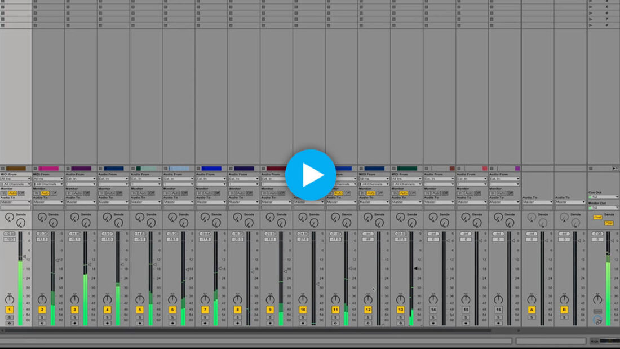Launch the top scene in Master column
620x349 pixels.
tap(591, 2)
